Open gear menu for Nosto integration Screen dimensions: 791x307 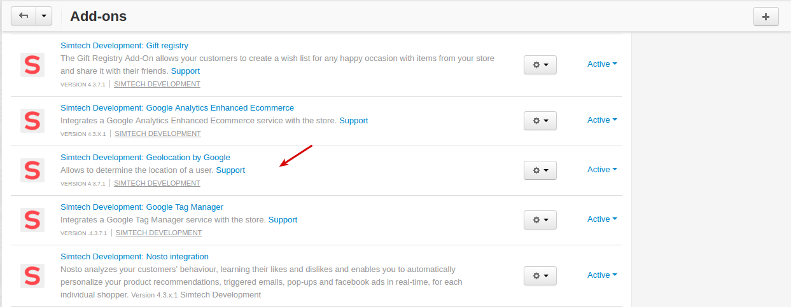coord(540,276)
